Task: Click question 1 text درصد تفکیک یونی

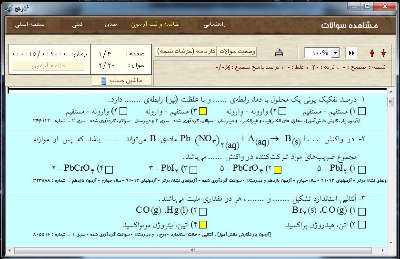Action: tap(236, 100)
